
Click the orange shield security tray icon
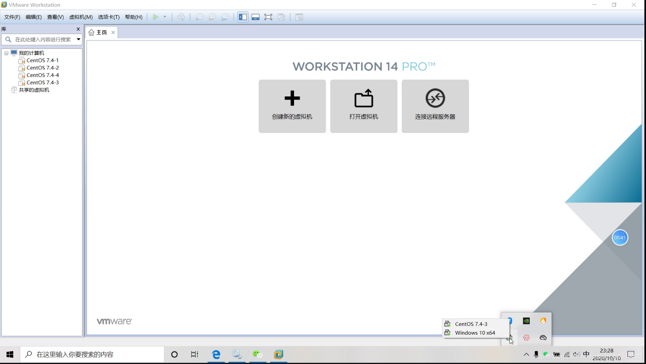click(543, 321)
